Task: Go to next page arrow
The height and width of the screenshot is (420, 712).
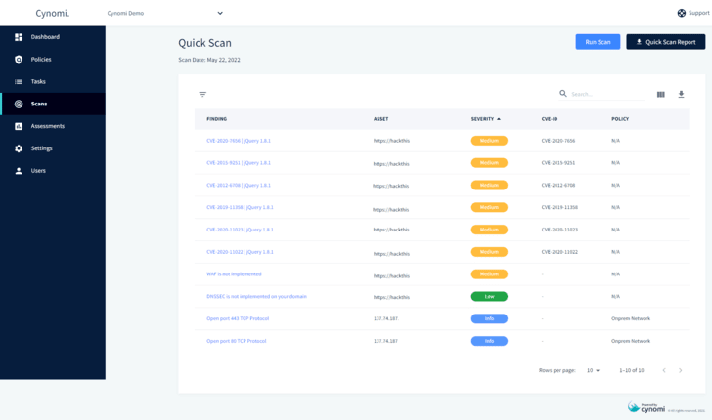Action: 681,370
